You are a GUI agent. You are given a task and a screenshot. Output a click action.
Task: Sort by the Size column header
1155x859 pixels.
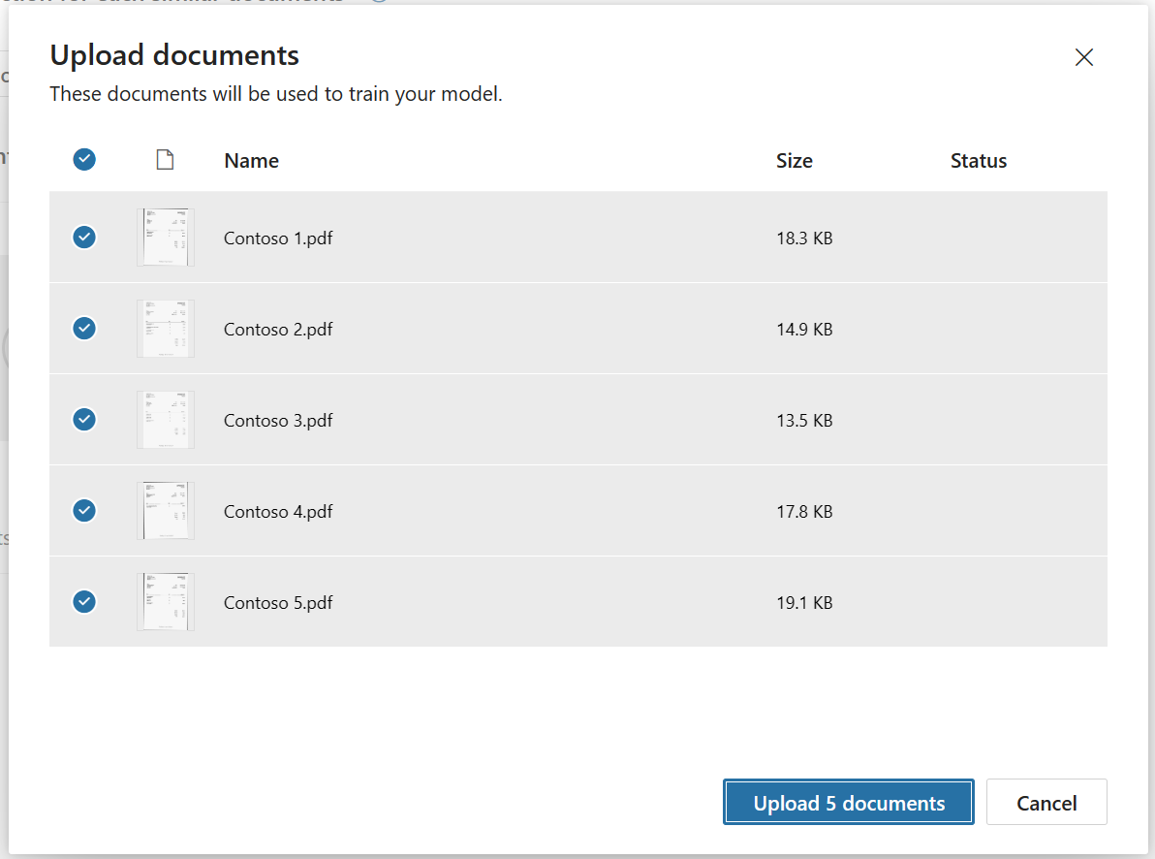pos(795,161)
